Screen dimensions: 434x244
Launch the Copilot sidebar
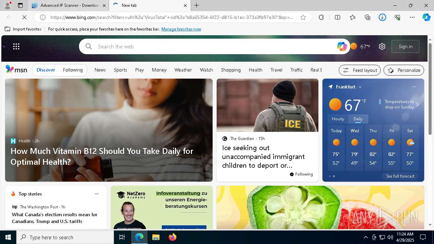(427, 17)
